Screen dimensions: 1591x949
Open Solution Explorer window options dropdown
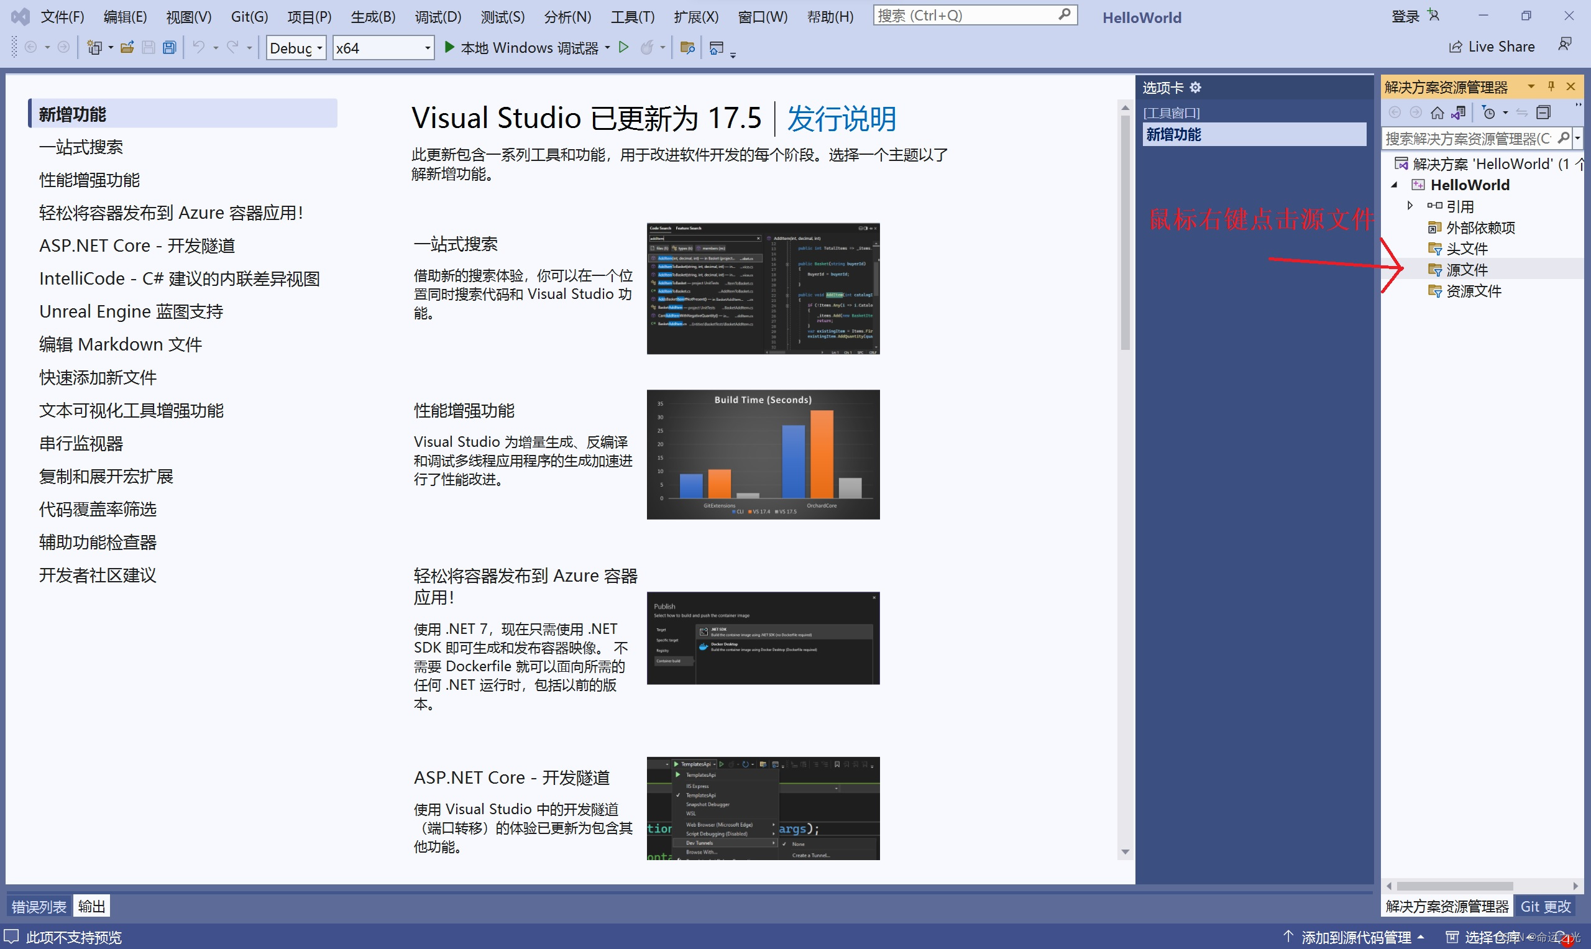tap(1531, 86)
